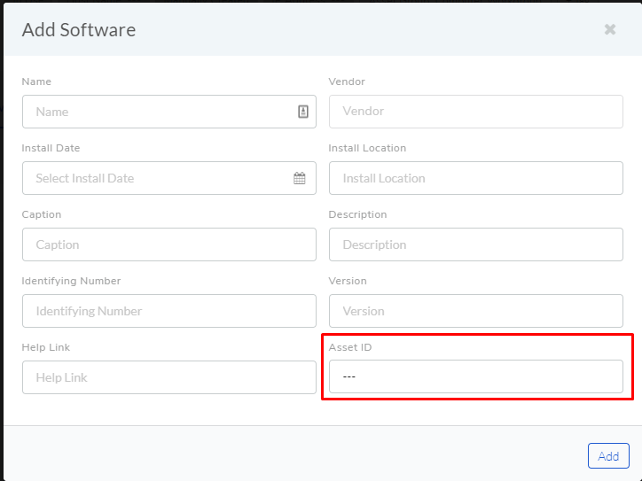Open the calendar icon for Install Date

[x=300, y=178]
